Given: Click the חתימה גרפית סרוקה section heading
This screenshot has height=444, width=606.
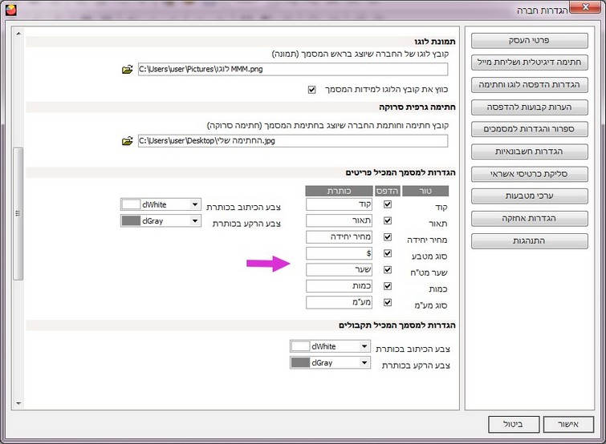Looking at the screenshot, I should (x=417, y=107).
